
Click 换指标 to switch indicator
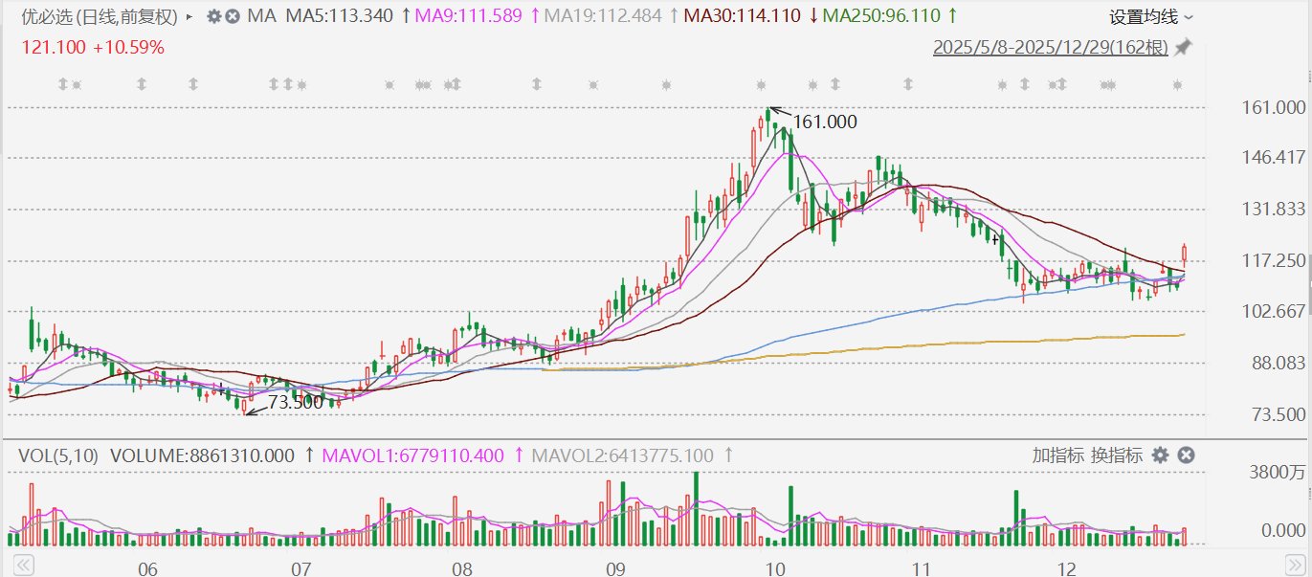click(1117, 455)
